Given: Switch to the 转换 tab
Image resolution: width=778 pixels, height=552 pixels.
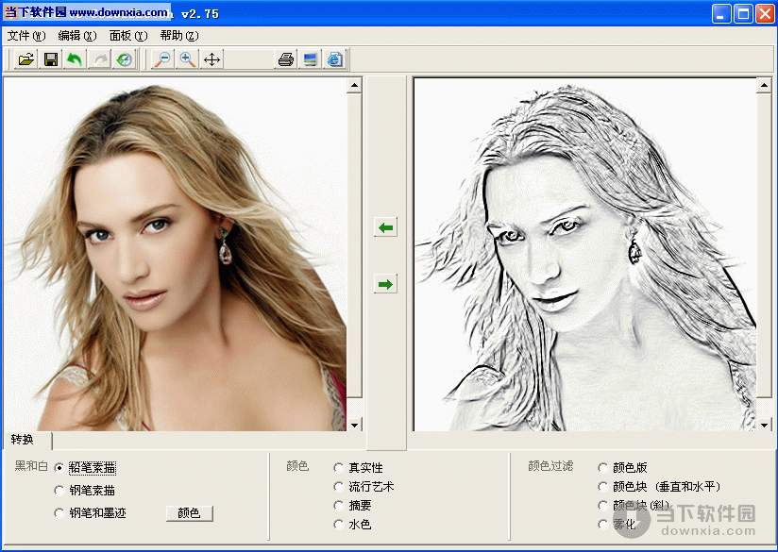Looking at the screenshot, I should tap(23, 440).
